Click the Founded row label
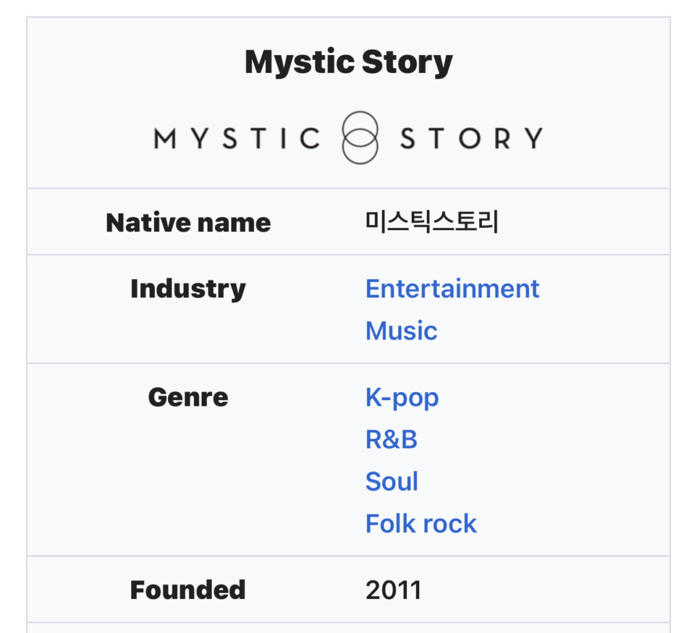 click(188, 589)
